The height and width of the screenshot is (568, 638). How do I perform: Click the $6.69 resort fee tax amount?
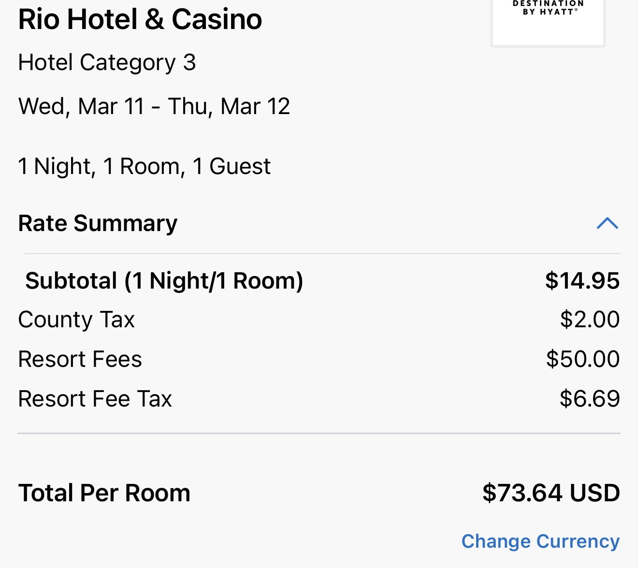pyautogui.click(x=589, y=399)
